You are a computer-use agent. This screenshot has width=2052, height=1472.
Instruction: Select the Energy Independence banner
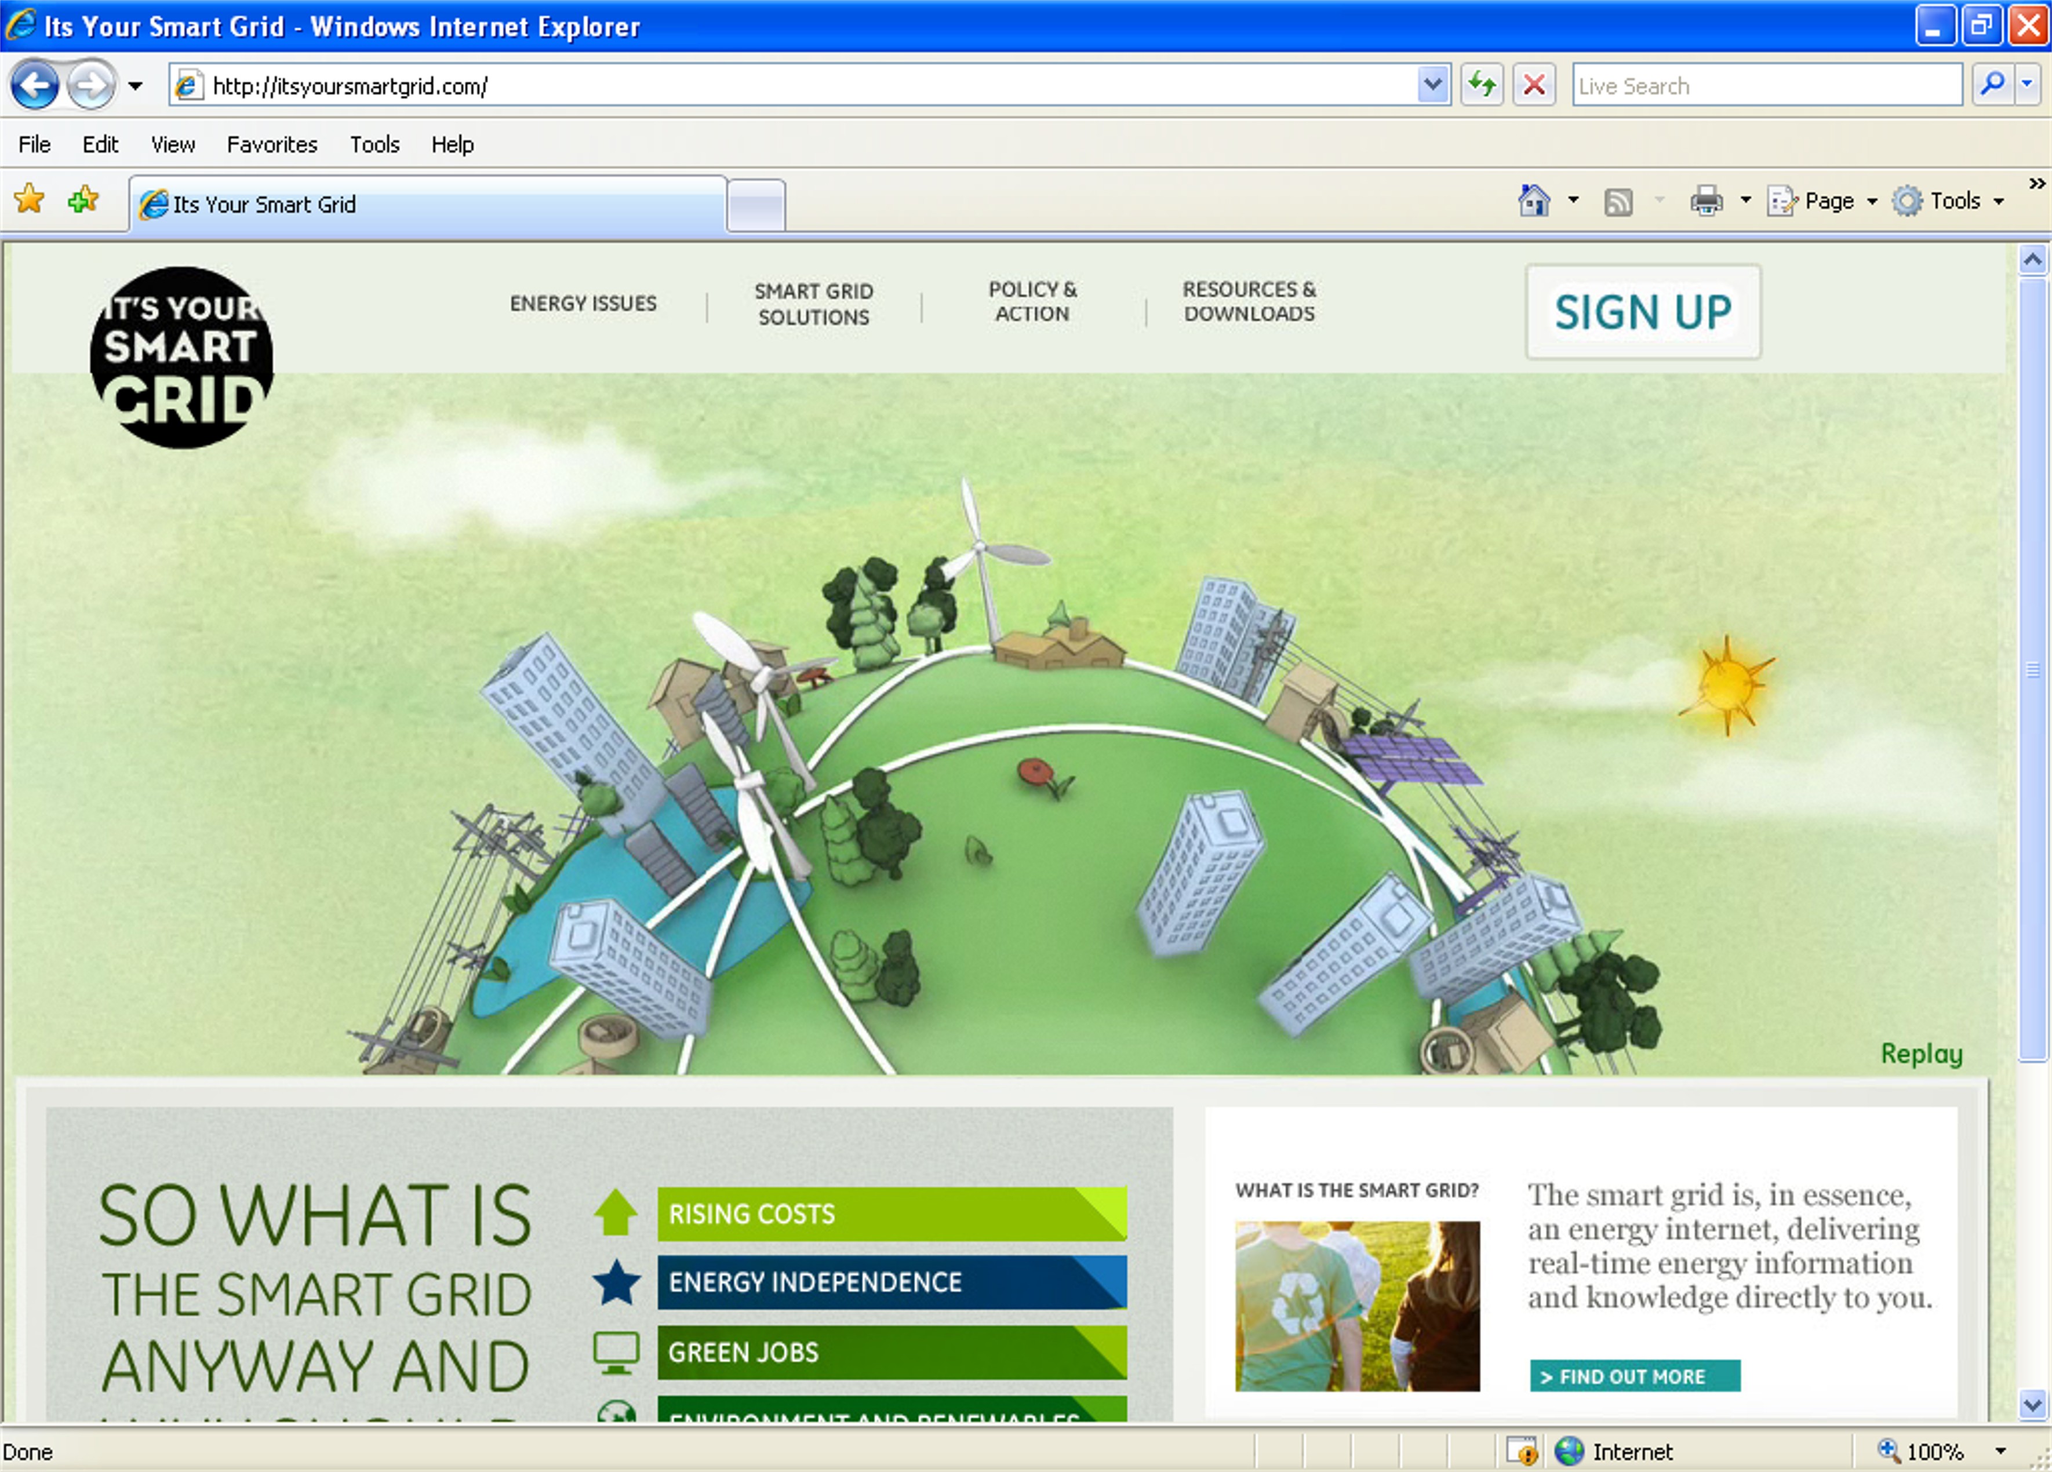point(892,1282)
